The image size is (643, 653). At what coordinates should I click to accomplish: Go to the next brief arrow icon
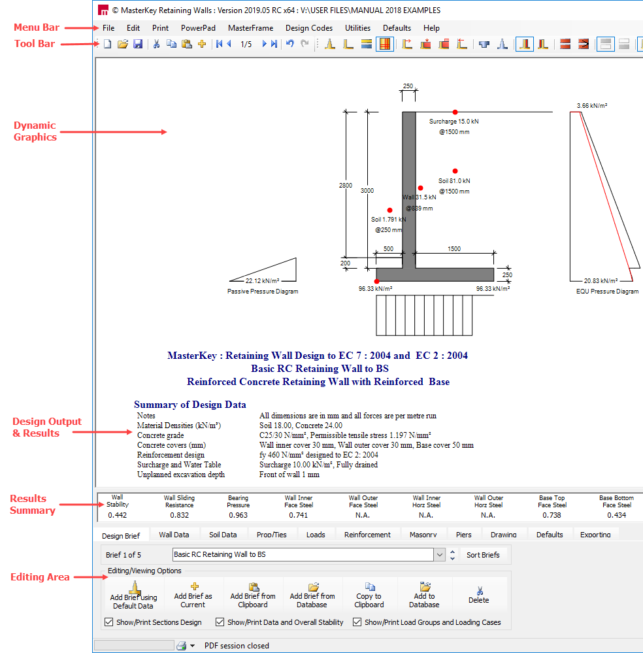pyautogui.click(x=264, y=44)
